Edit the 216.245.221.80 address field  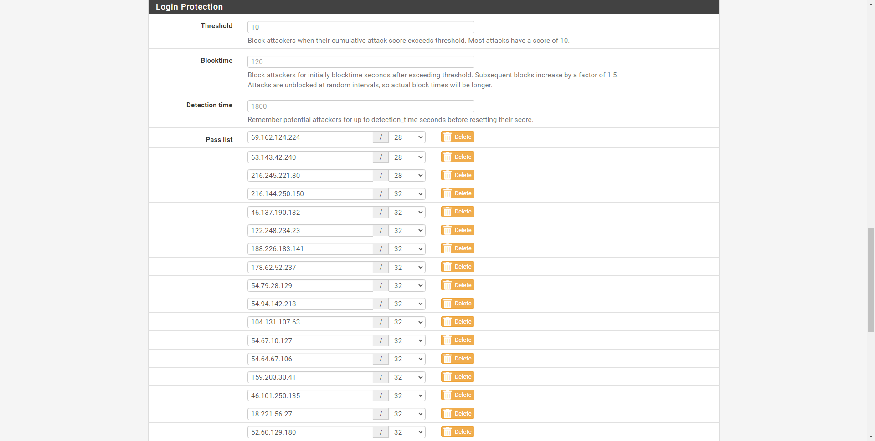(310, 176)
